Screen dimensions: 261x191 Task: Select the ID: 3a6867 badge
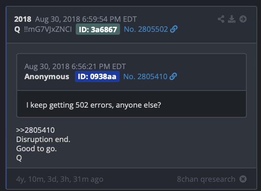pos(98,29)
